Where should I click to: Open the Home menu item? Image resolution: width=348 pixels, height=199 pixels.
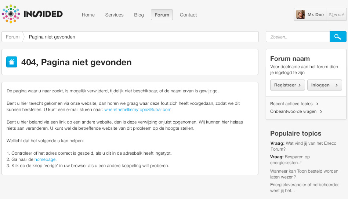[88, 15]
